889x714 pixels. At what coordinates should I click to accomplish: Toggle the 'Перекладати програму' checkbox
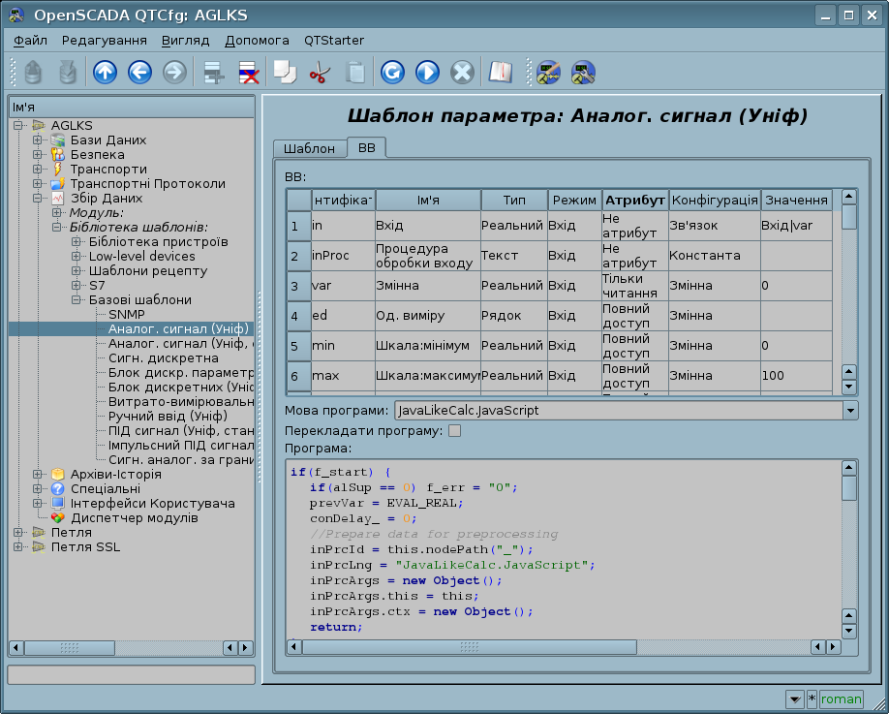click(454, 430)
